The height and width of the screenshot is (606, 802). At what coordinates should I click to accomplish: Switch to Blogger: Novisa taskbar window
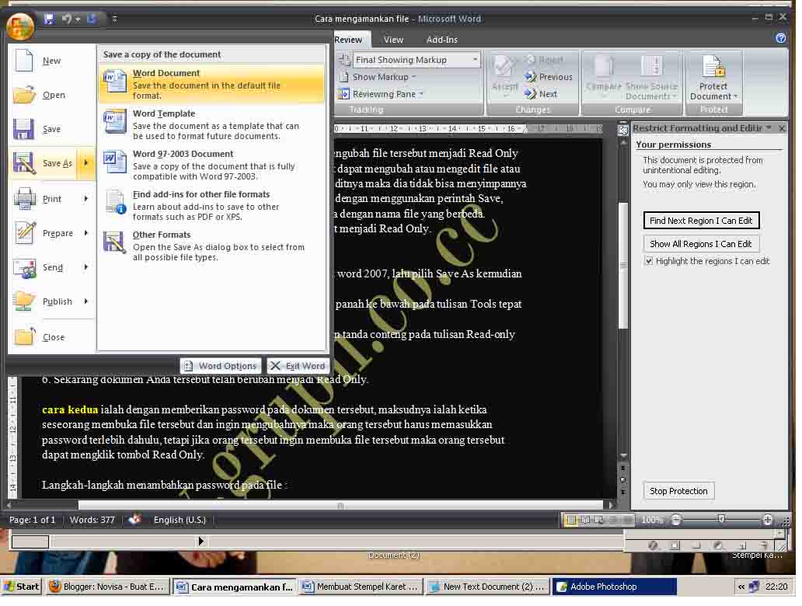coord(107,587)
